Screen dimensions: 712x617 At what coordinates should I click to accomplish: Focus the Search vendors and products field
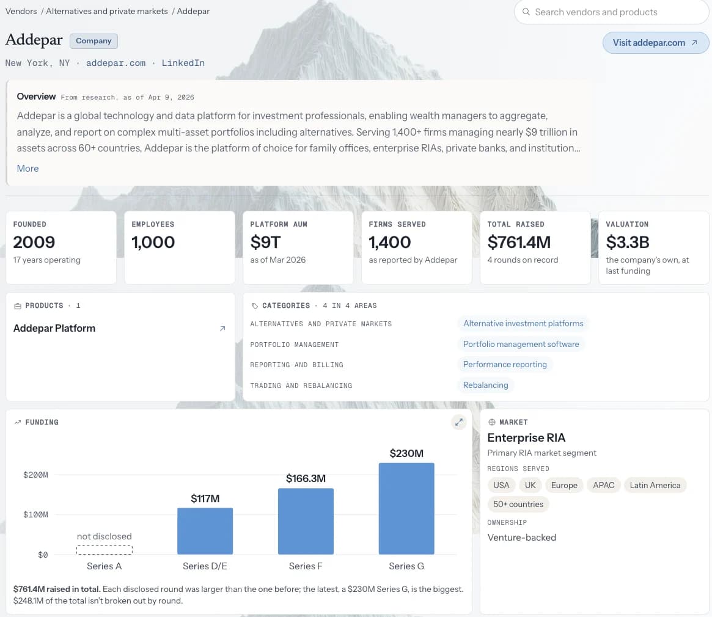611,12
